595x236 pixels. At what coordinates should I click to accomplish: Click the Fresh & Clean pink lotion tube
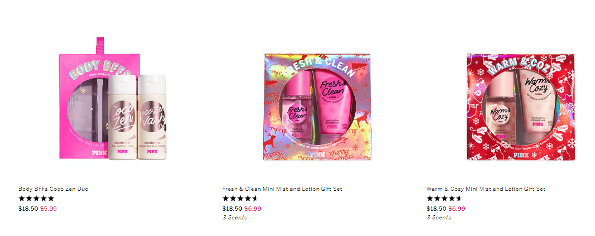330,103
